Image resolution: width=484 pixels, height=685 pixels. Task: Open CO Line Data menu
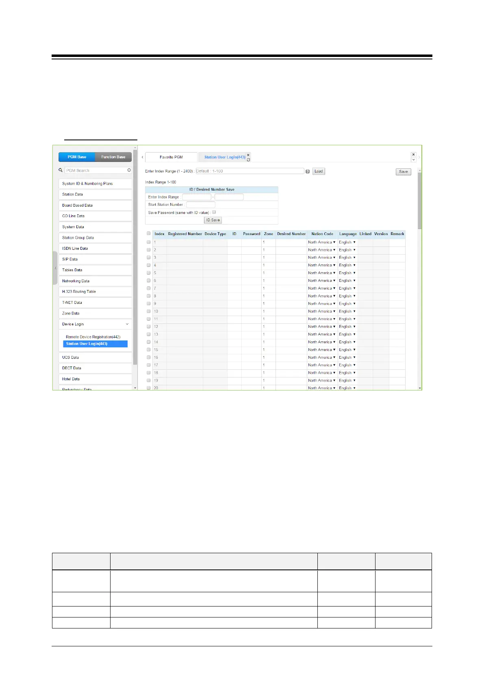click(x=95, y=216)
